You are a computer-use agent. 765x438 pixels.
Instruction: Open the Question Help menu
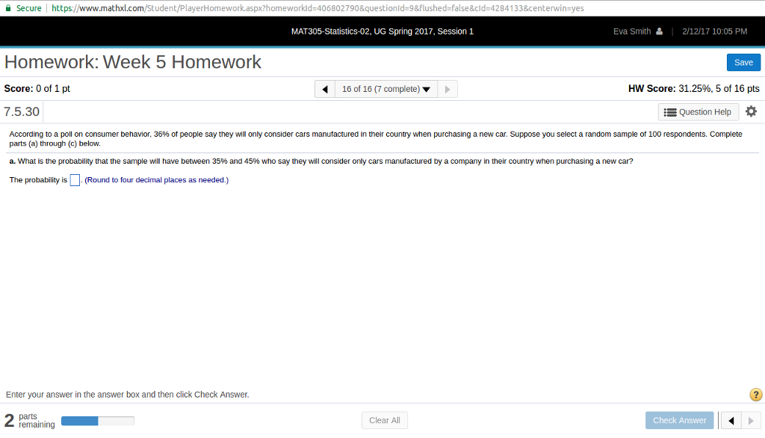click(698, 111)
